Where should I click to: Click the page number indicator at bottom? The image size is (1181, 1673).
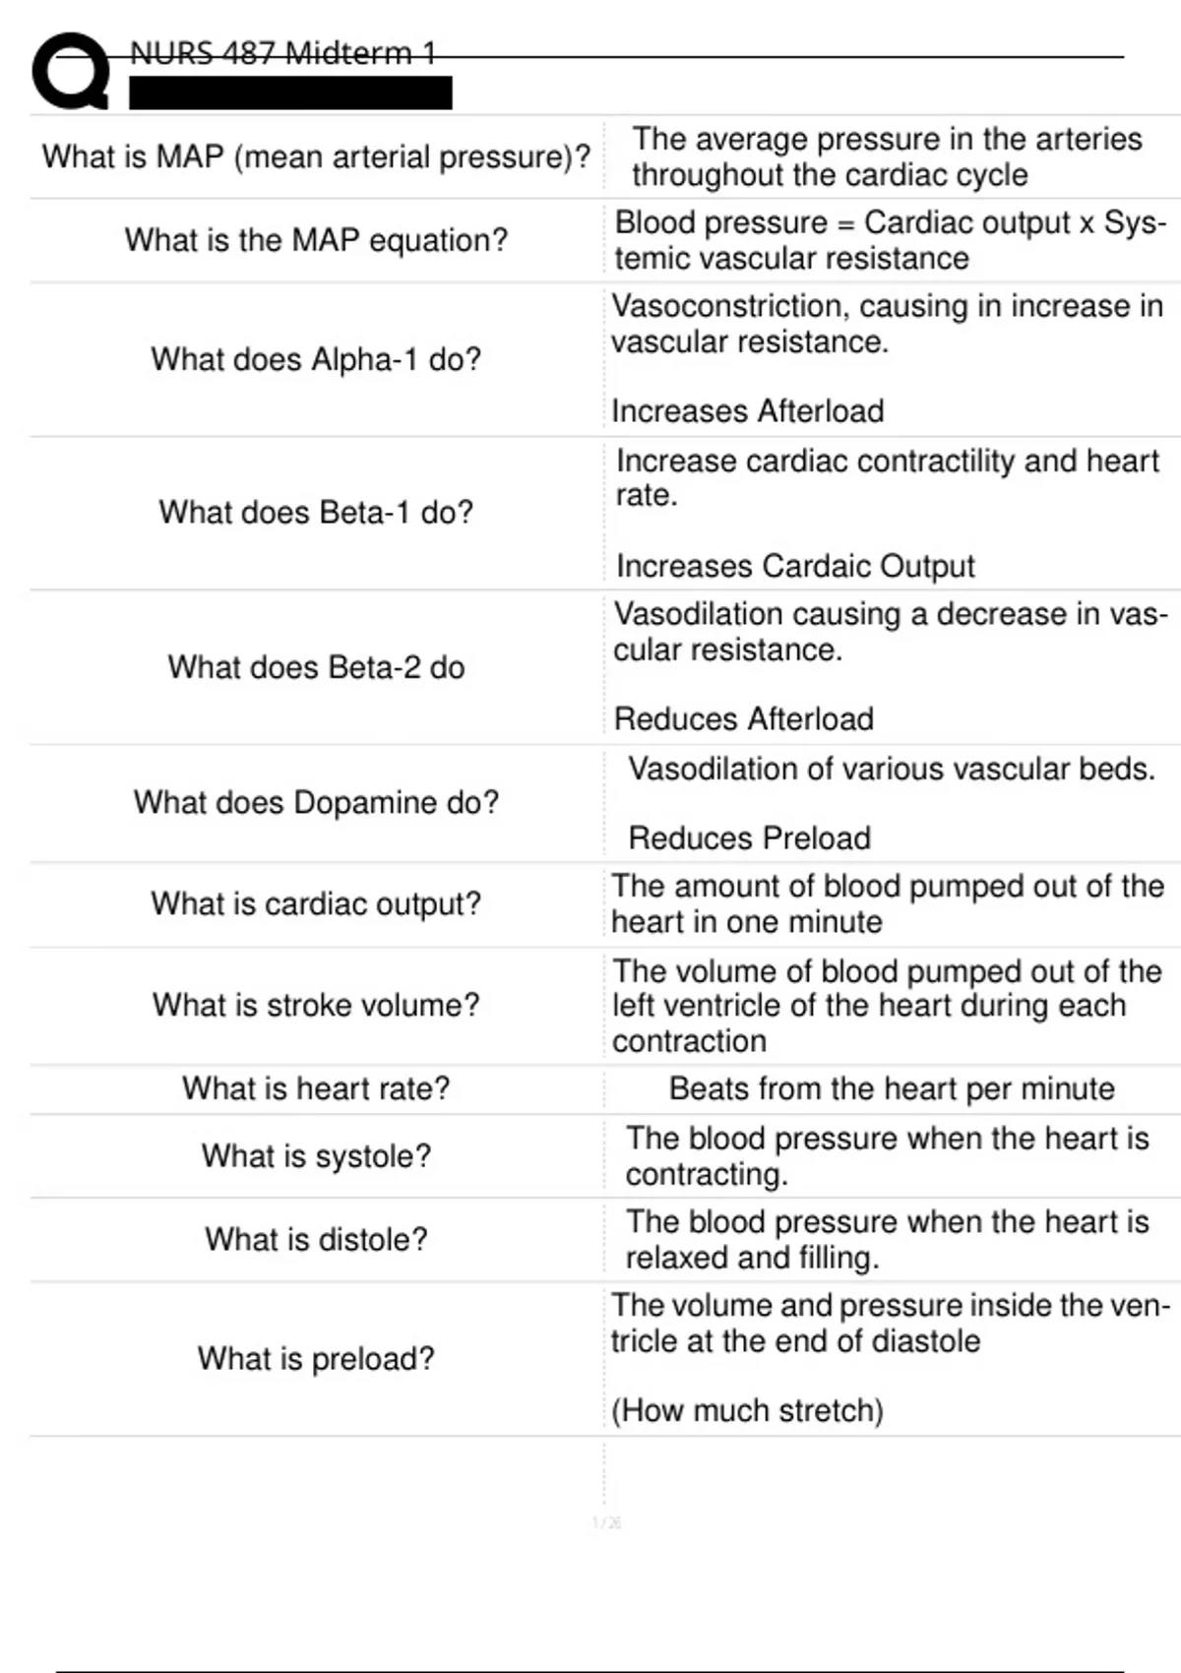[606, 1523]
